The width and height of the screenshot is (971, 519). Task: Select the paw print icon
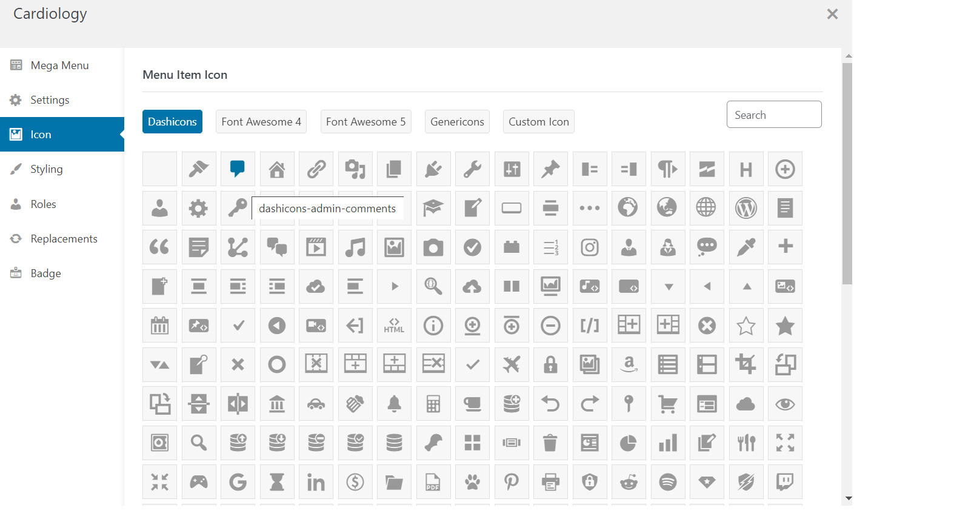473,482
